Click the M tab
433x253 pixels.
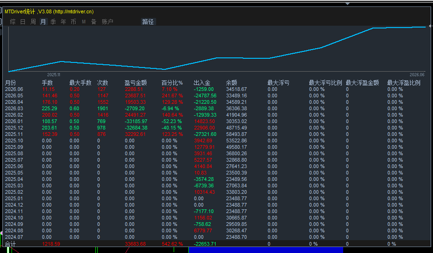pos(84,22)
